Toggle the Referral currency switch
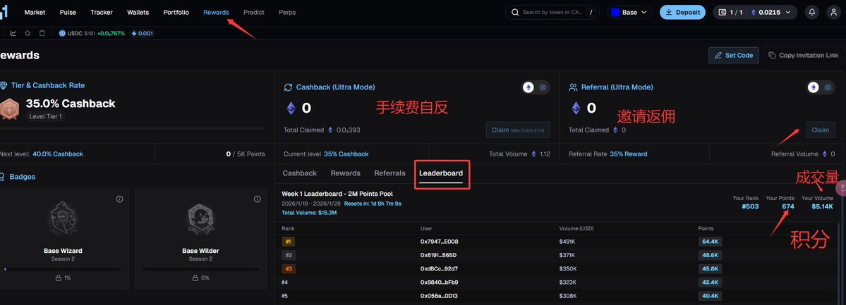 click(821, 87)
